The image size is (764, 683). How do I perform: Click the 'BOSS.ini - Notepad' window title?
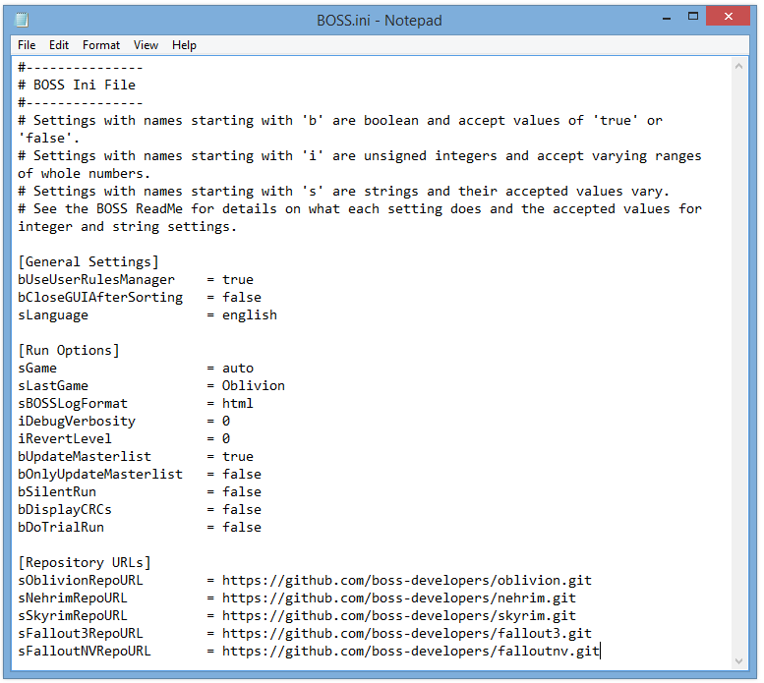380,21
